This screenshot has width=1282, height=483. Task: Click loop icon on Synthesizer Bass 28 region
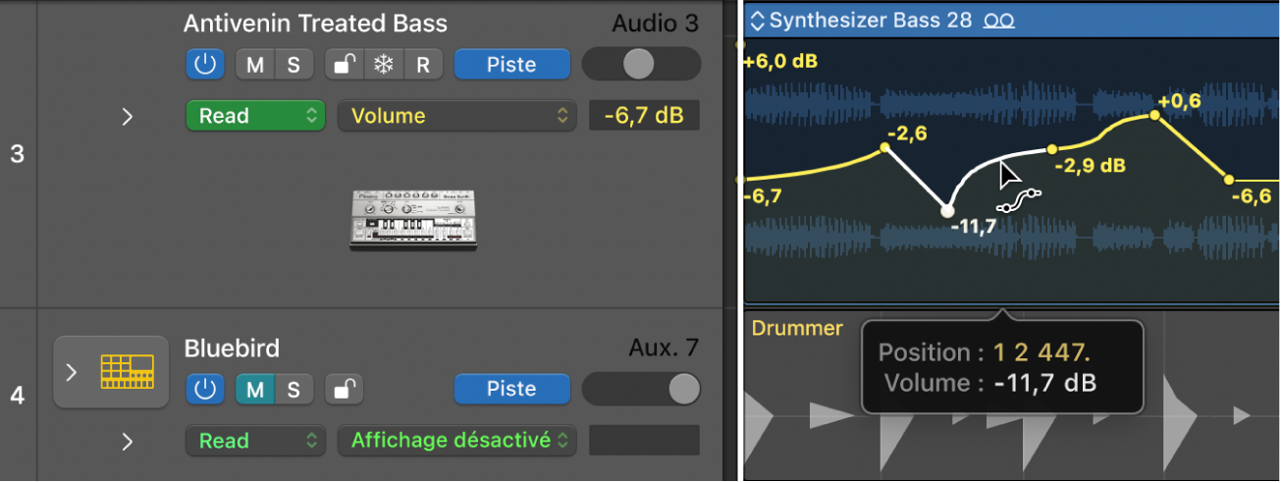click(999, 21)
